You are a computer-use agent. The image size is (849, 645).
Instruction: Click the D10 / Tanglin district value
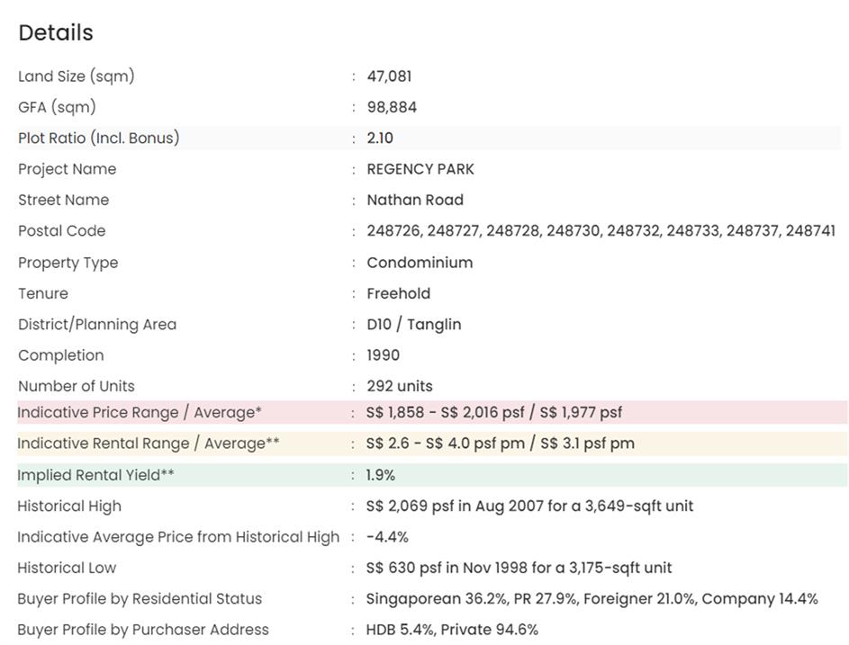413,324
